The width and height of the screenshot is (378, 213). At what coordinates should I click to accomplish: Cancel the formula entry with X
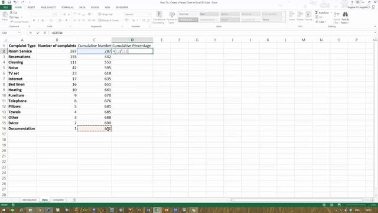click(x=31, y=33)
